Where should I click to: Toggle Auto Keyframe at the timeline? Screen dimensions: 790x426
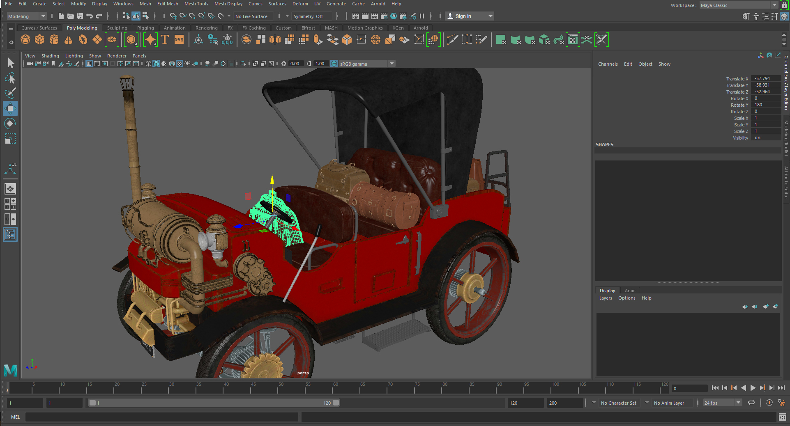769,403
